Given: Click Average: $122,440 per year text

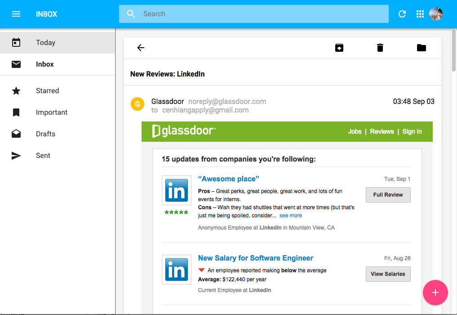Looking at the screenshot, I should click(x=232, y=279).
